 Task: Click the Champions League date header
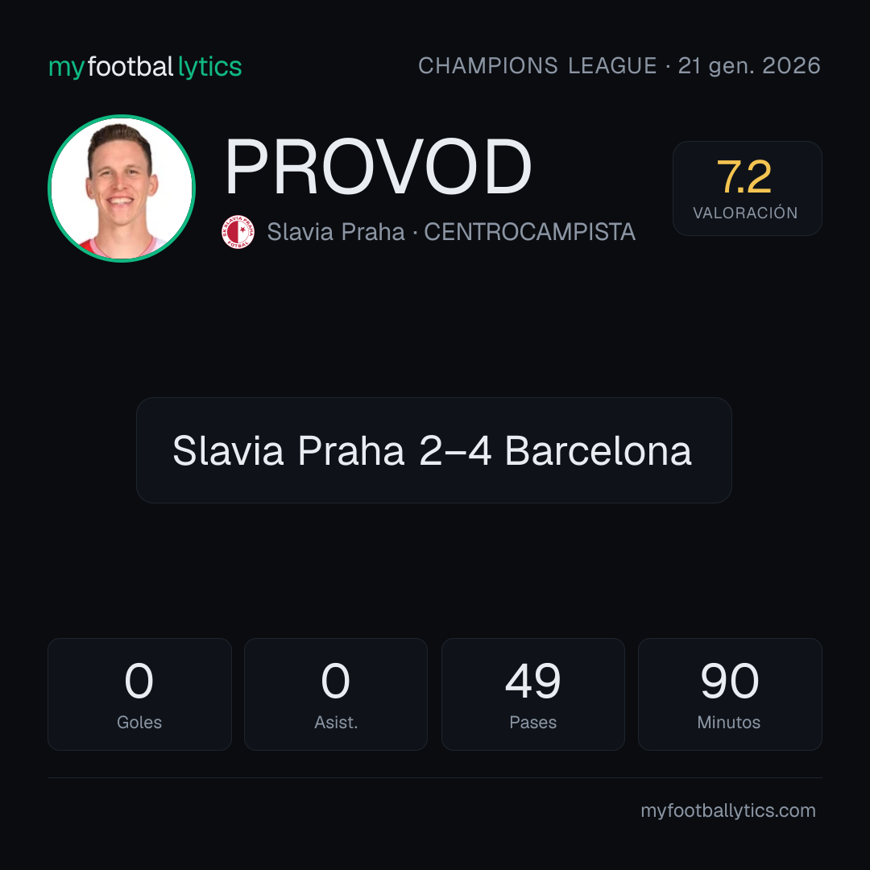(619, 66)
